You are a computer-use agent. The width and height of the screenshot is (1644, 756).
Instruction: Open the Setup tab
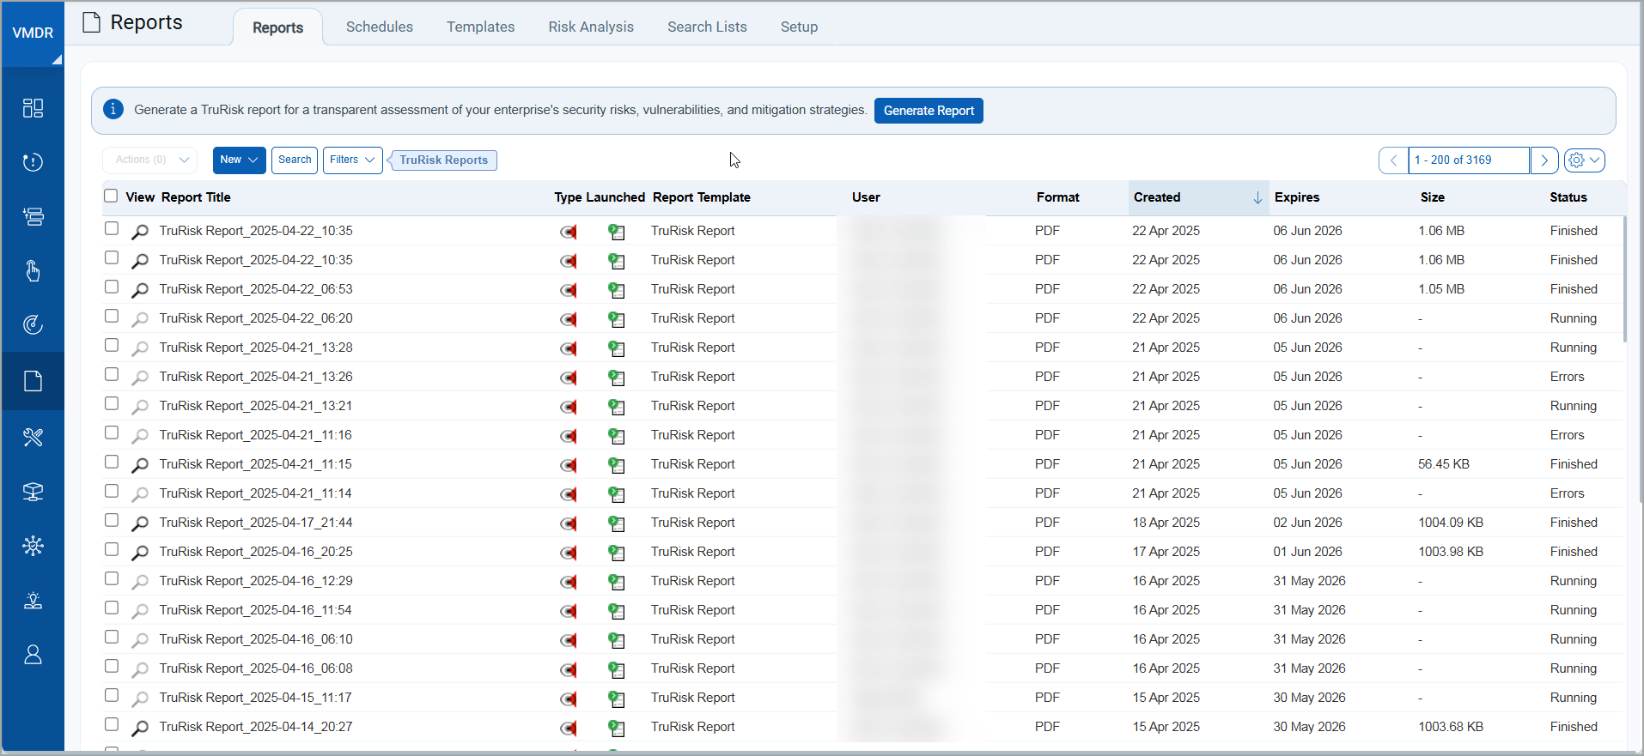[799, 27]
